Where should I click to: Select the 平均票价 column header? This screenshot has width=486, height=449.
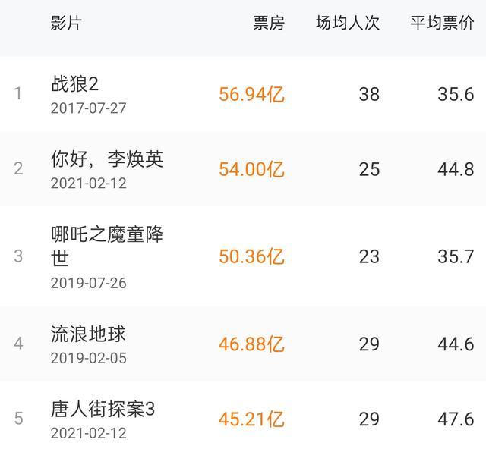(442, 23)
